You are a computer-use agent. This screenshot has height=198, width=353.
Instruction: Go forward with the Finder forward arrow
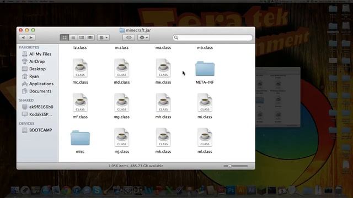[x=31, y=37]
